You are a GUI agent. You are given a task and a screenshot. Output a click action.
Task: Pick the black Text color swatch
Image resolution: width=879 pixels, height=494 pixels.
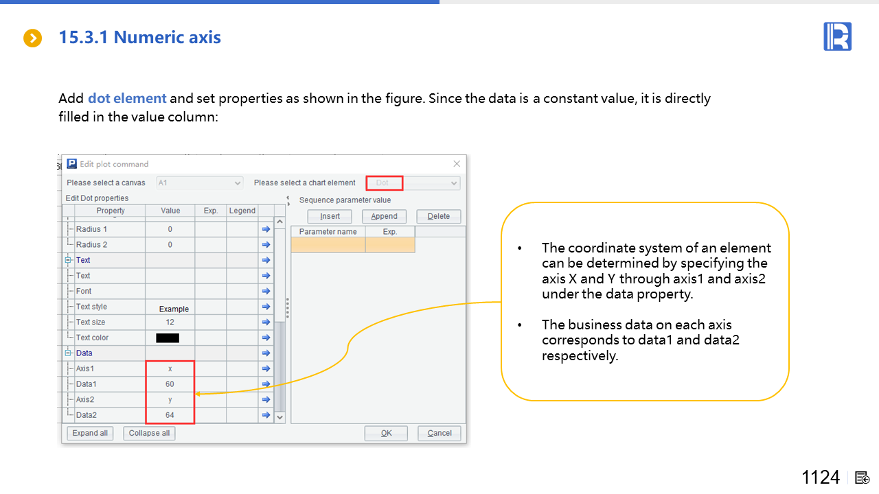168,338
